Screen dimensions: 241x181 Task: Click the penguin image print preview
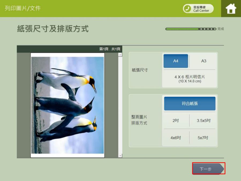pos(67,105)
